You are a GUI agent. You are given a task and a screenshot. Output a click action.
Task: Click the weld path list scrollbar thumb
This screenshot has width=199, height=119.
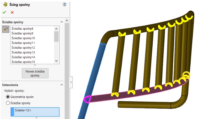click(x=56, y=36)
